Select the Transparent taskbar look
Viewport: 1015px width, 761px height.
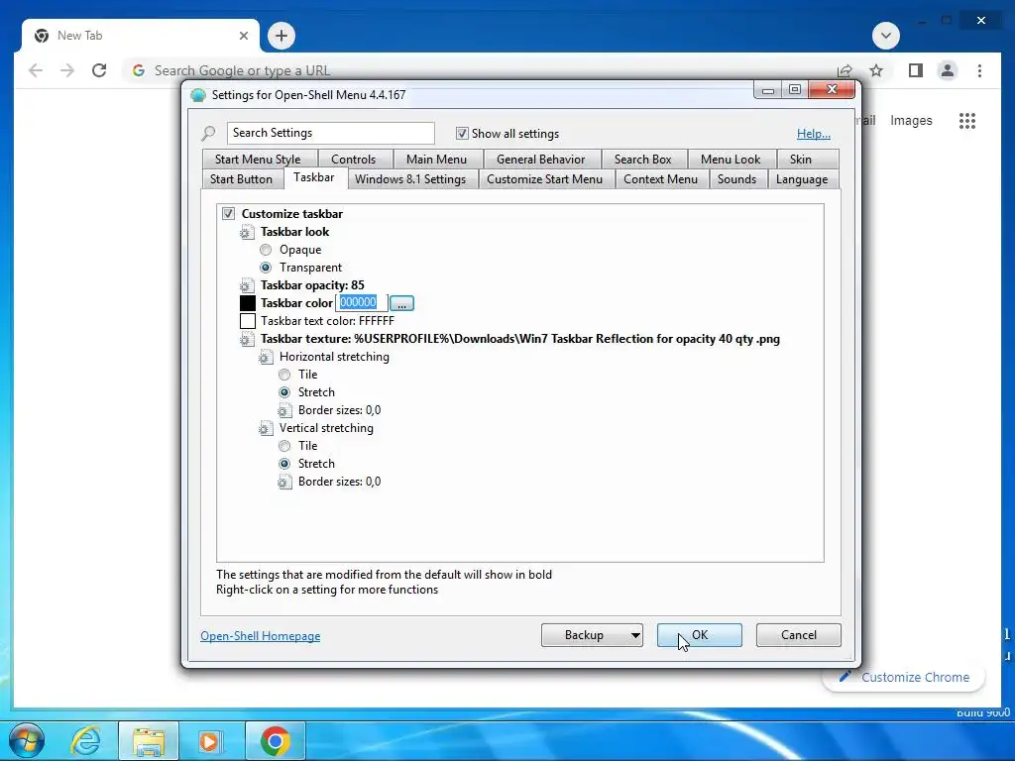point(266,268)
